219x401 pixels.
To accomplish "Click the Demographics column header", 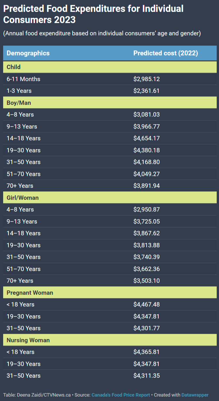I will [28, 53].
